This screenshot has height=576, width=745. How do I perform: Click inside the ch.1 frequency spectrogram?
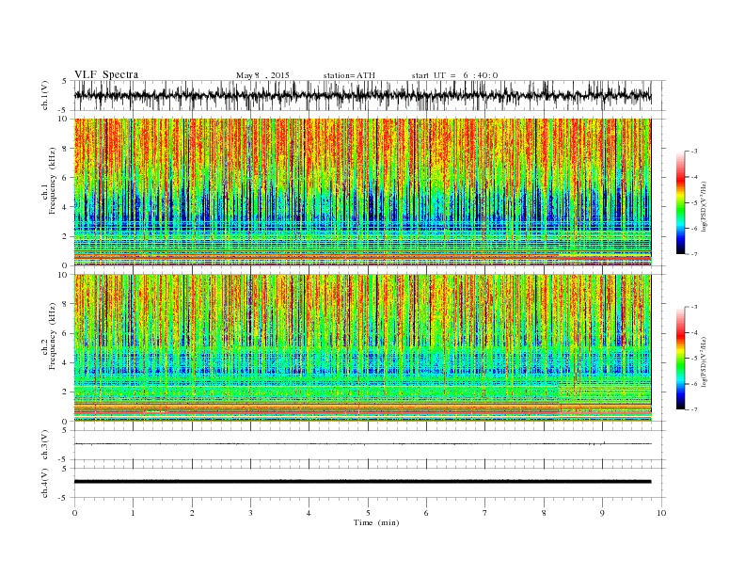pyautogui.click(x=362, y=192)
